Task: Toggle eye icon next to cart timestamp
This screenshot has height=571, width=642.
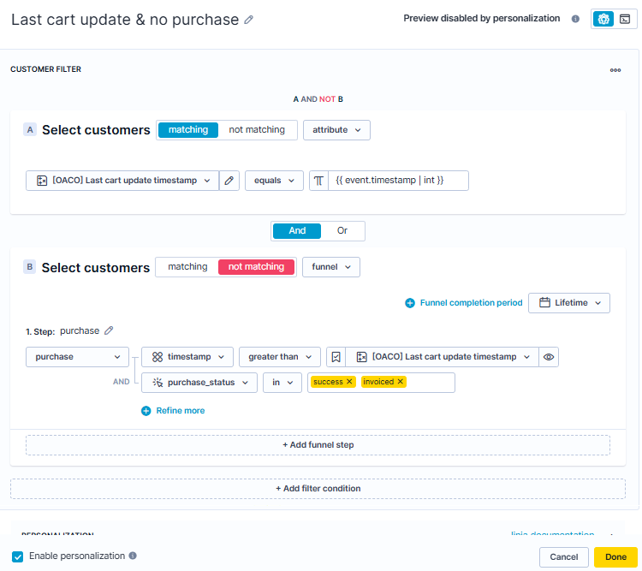Action: coord(549,357)
